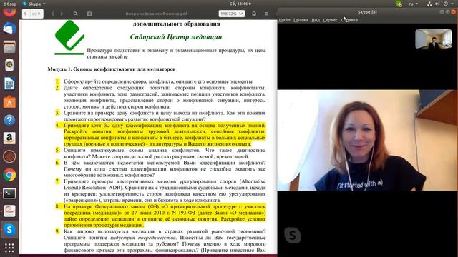Open the brown round app icon below Amazon in dock

point(9,156)
